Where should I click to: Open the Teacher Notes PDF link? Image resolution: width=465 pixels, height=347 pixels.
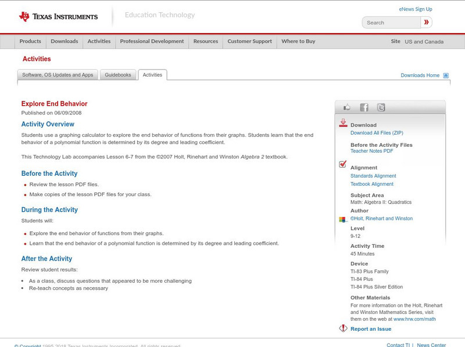tap(371, 151)
